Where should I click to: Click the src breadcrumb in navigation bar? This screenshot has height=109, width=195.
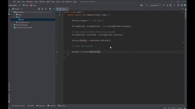click(19, 5)
